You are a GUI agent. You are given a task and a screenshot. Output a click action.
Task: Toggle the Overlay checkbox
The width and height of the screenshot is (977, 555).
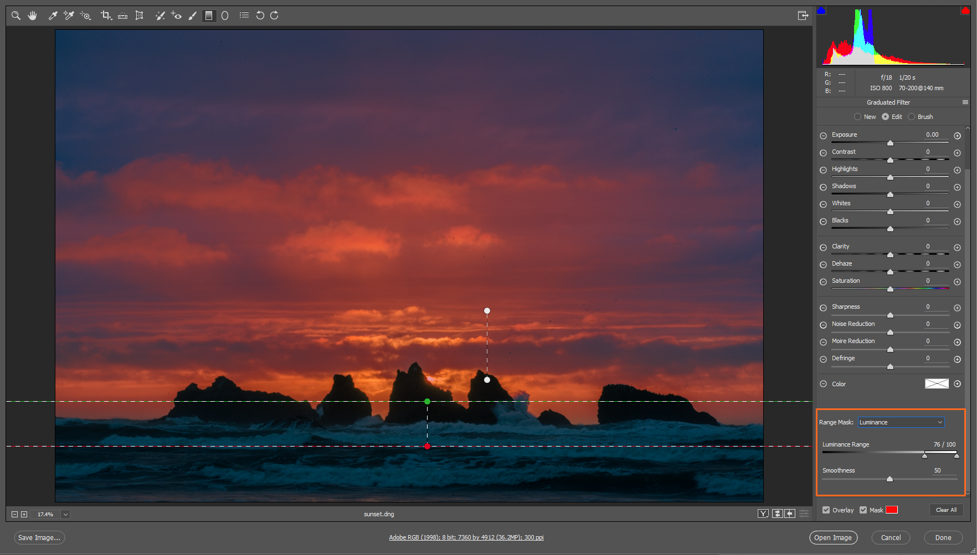click(826, 510)
